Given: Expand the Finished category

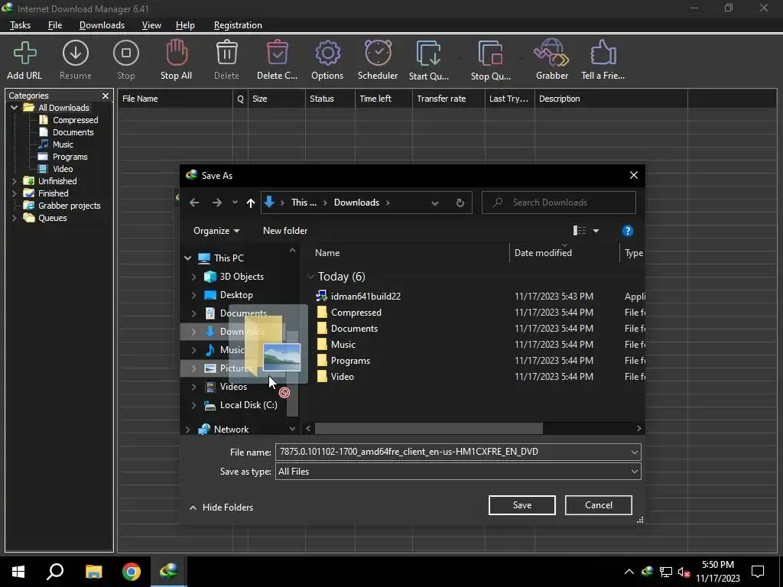Looking at the screenshot, I should 14,193.
